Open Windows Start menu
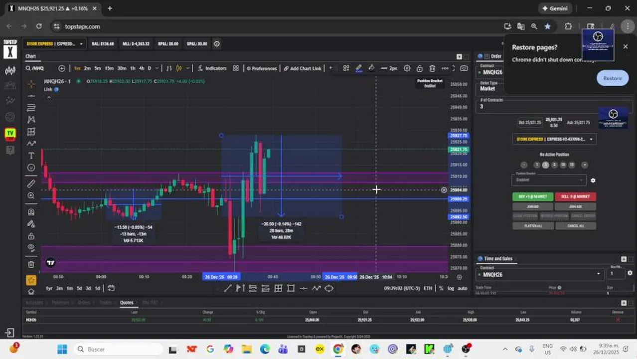Screen dimensions: 637x359 click(62, 349)
